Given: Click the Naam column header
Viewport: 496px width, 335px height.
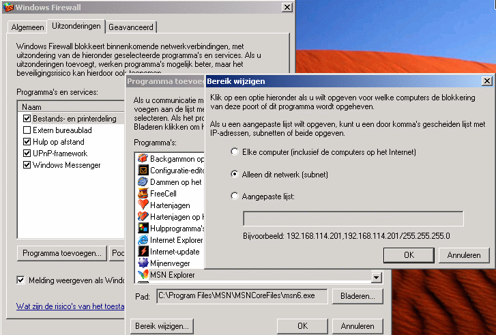Looking at the screenshot, I should (71, 107).
